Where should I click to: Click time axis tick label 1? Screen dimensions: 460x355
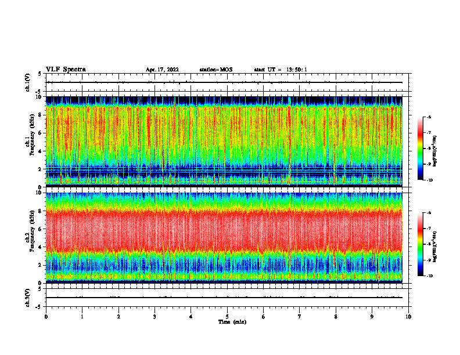(x=82, y=317)
